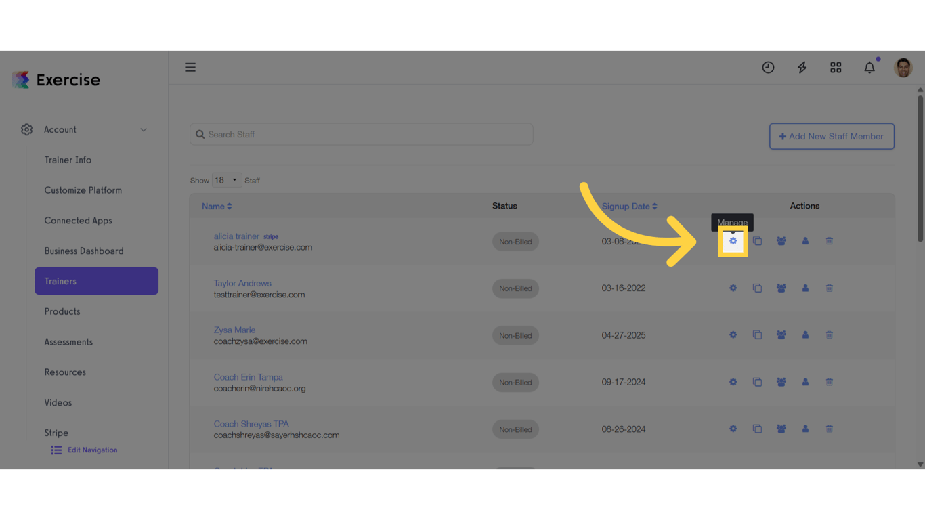Open the gear icon for Coach Shreyas TPA
The width and height of the screenshot is (925, 520).
[x=733, y=429]
